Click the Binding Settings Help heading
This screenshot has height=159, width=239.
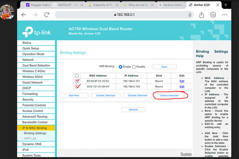pyautogui.click(x=212, y=54)
